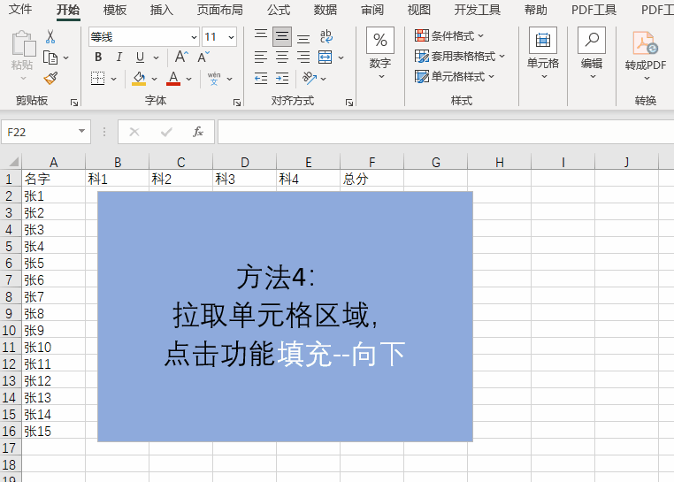Viewport: 674px width, 482px height.
Task: Toggle Italic formatting
Action: tap(119, 57)
